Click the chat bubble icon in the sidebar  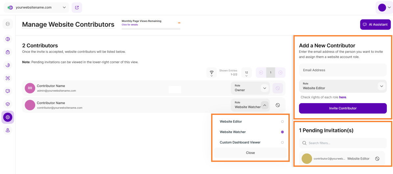click(8, 91)
